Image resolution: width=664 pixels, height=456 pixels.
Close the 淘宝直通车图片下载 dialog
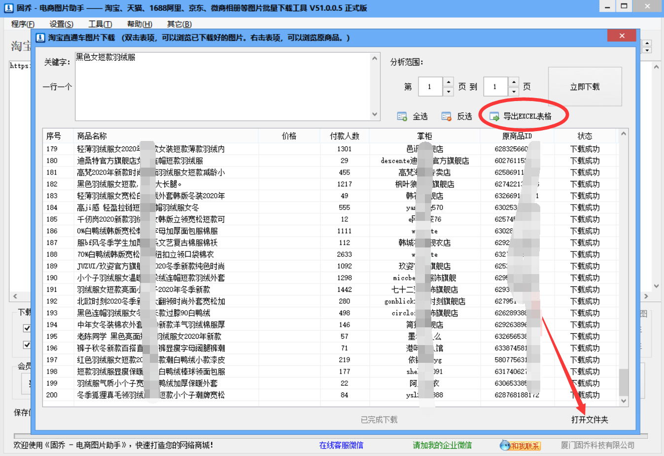tap(622, 35)
